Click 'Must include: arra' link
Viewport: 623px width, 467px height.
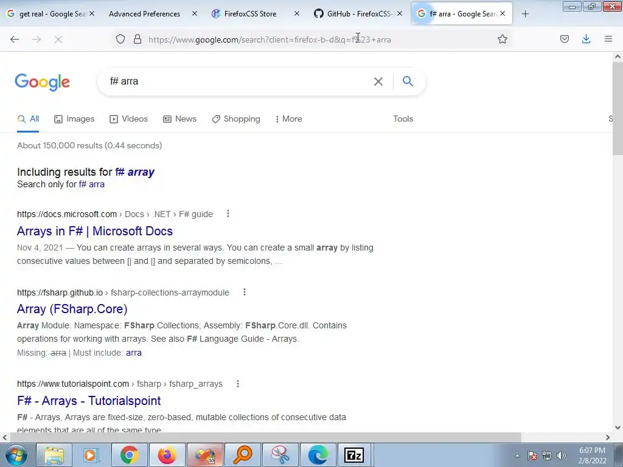coord(134,353)
